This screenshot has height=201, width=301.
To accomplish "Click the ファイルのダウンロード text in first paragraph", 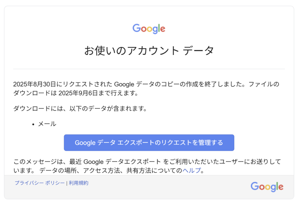I will (263, 85).
